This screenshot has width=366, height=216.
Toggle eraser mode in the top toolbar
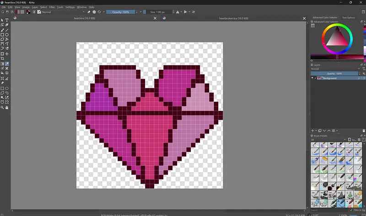(x=89, y=12)
